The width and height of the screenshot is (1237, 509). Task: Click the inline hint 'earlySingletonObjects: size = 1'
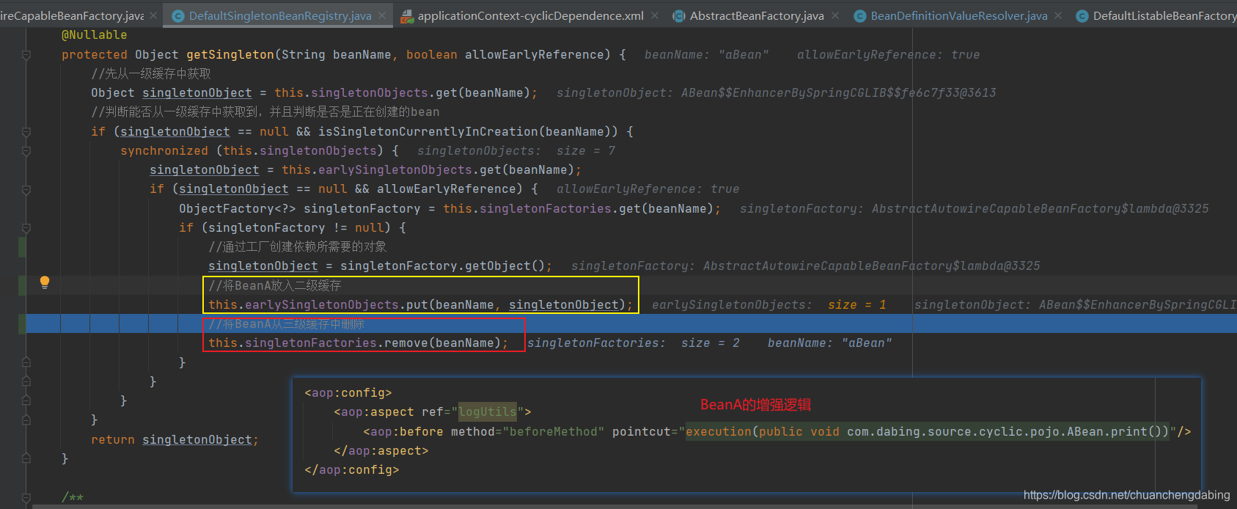(769, 305)
